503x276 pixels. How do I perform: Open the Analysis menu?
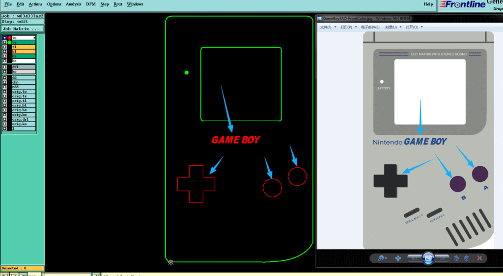pyautogui.click(x=73, y=4)
